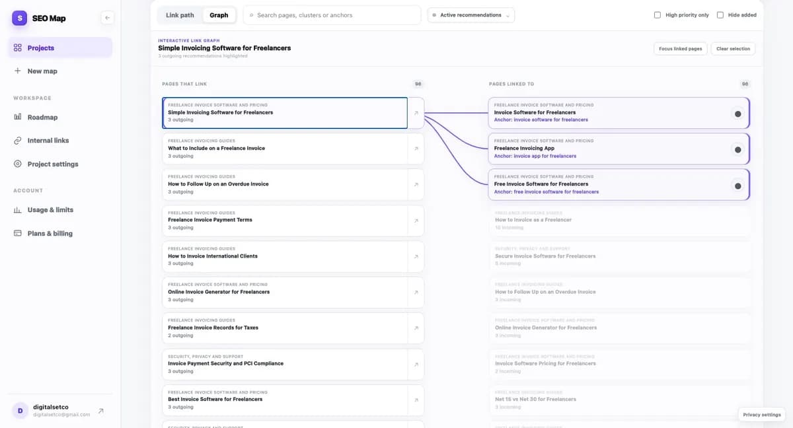Select Freelance Invoice Records for Taxes card
The height and width of the screenshot is (428, 793).
pos(285,328)
